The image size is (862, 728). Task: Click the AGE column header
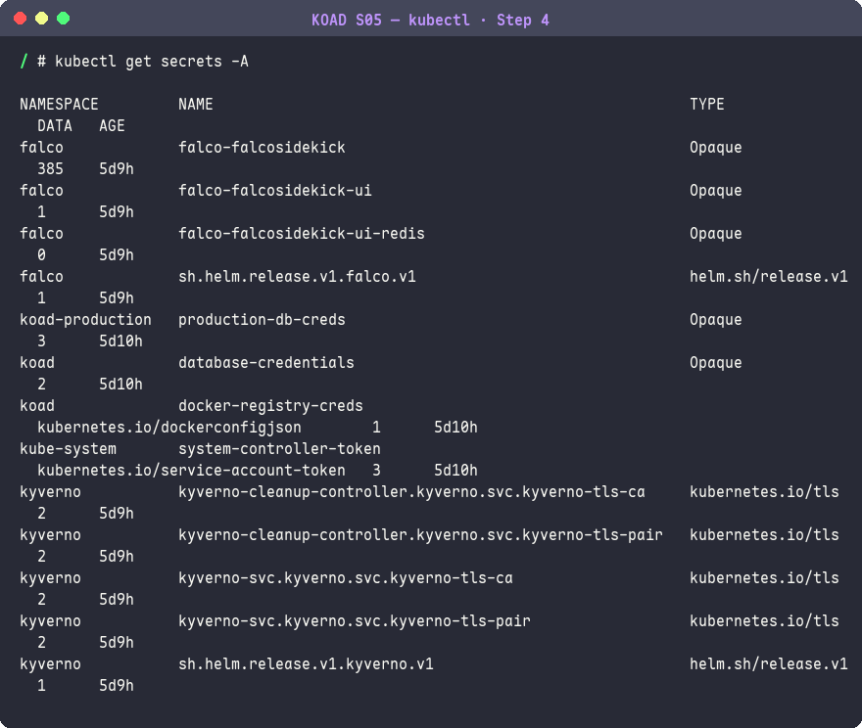[112, 125]
